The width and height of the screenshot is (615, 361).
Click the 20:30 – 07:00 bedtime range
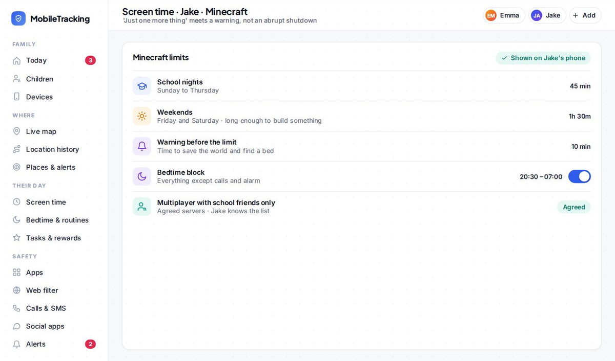tap(541, 176)
